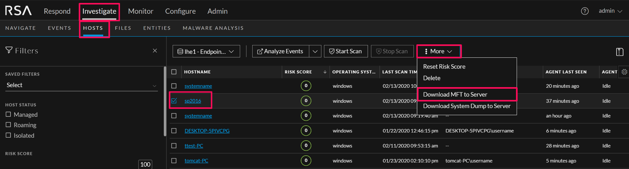
Task: Click the Risk Score sort arrow
Action: 325,72
